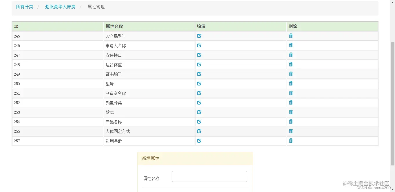The width and height of the screenshot is (395, 192).
Task: Click the 新增属性 panel heading
Action: (x=195, y=159)
